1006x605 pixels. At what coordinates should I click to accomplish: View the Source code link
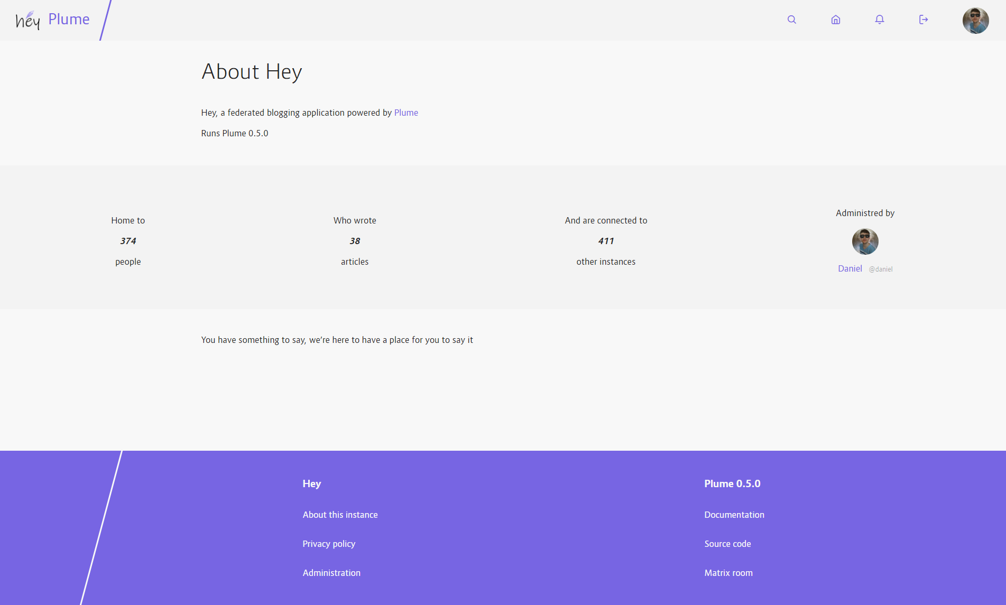click(727, 544)
